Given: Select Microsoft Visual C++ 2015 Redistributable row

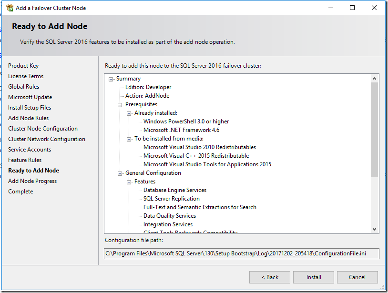Looking at the screenshot, I should [196, 156].
